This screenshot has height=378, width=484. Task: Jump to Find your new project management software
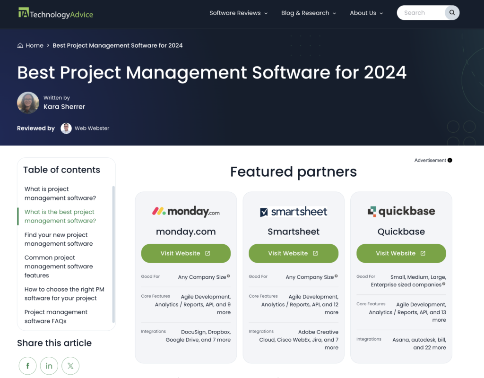(59, 239)
